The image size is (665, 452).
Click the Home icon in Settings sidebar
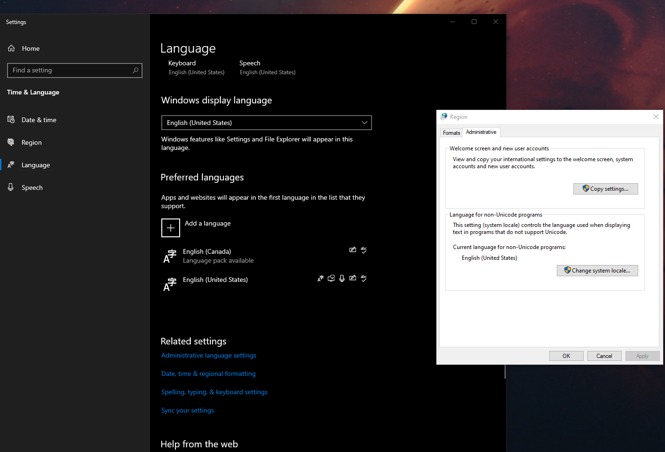(11, 48)
